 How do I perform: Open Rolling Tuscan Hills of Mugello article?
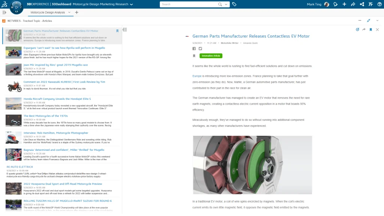click(x=67, y=201)
